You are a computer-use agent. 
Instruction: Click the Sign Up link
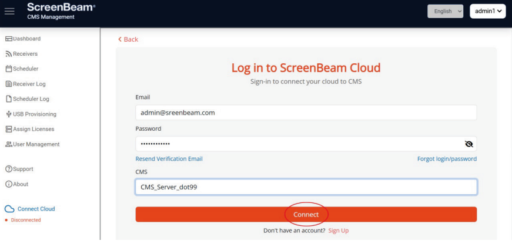pyautogui.click(x=338, y=231)
